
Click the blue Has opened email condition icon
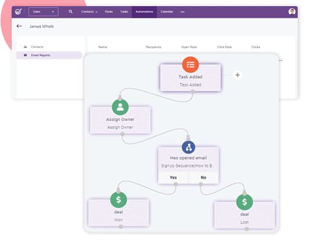[188, 147]
